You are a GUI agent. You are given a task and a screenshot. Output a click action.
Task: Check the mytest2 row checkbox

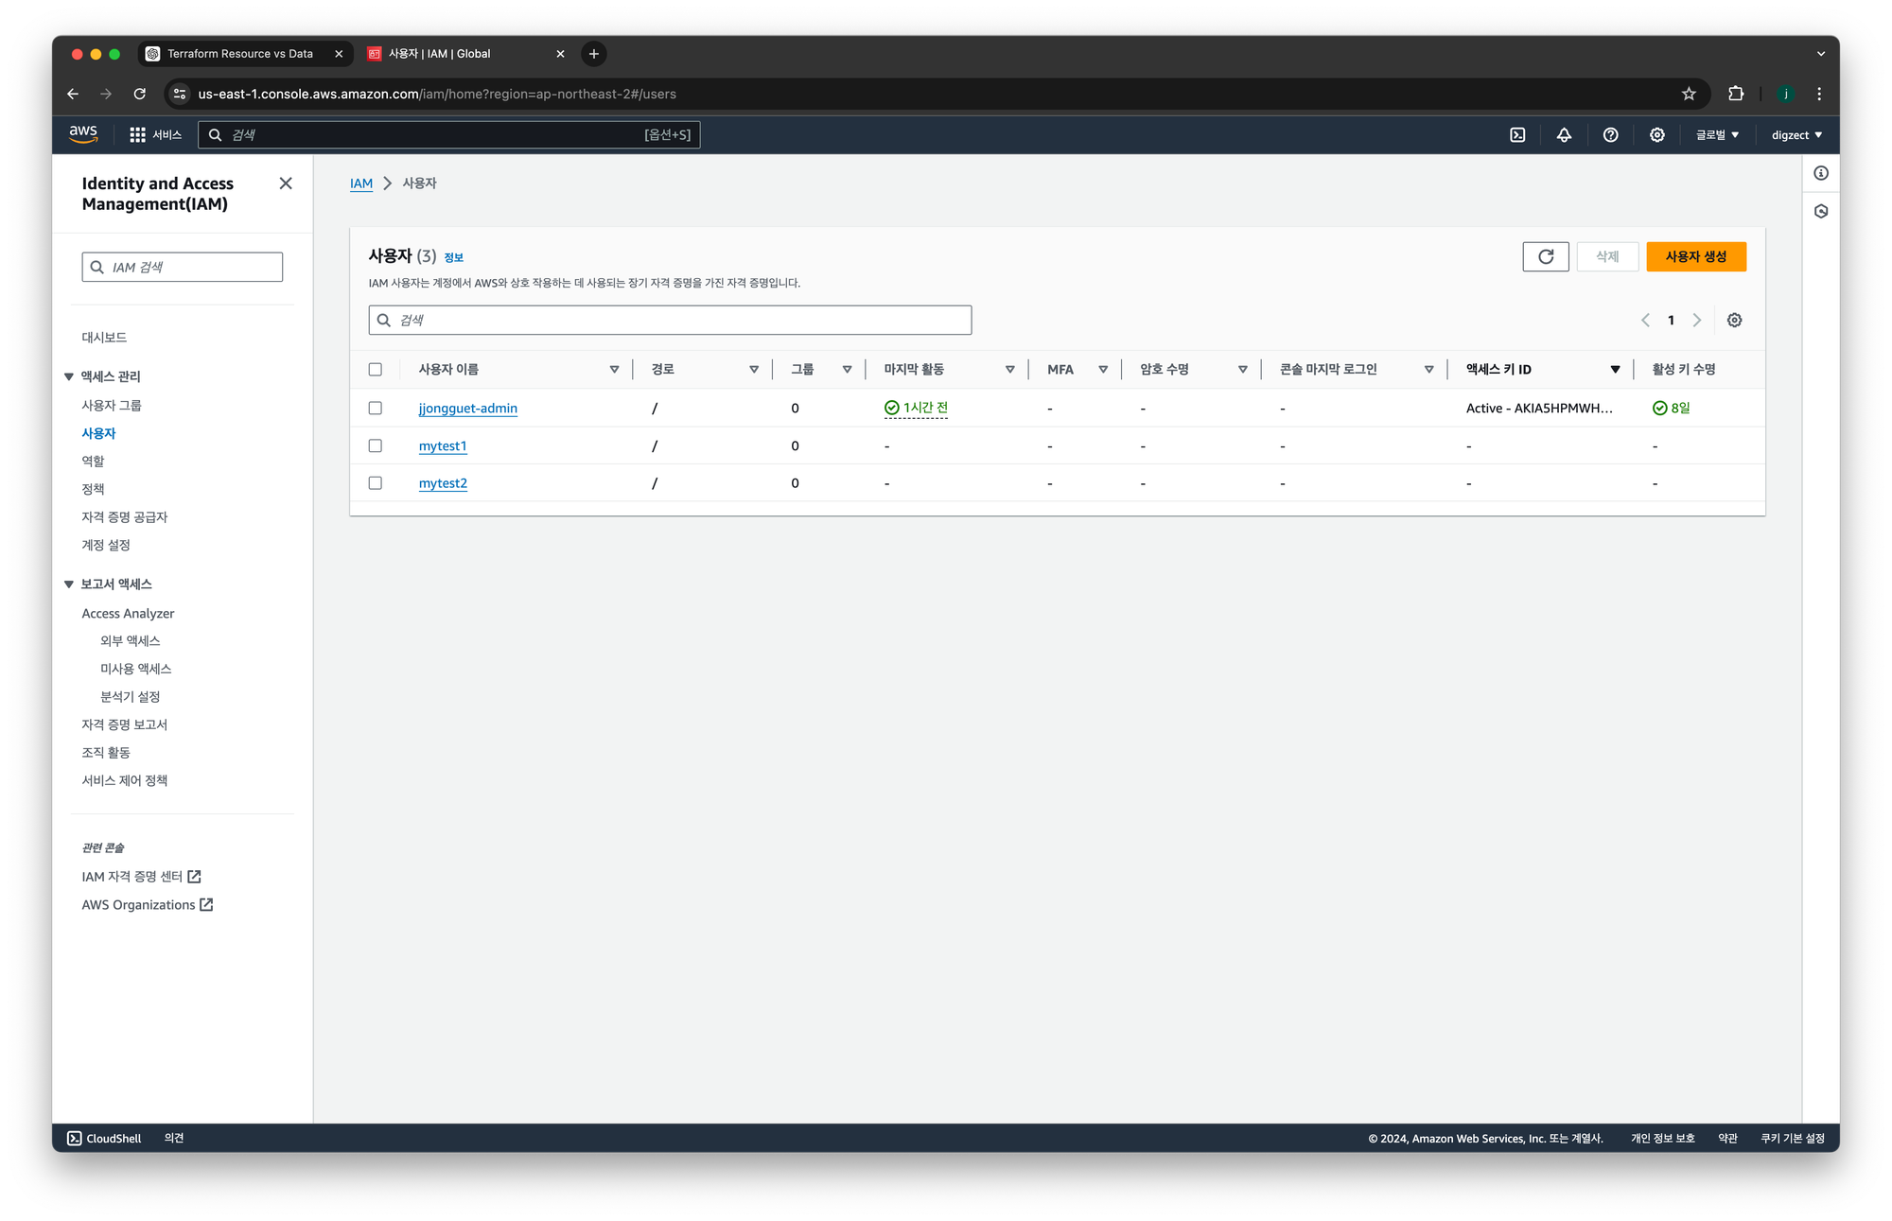376,483
